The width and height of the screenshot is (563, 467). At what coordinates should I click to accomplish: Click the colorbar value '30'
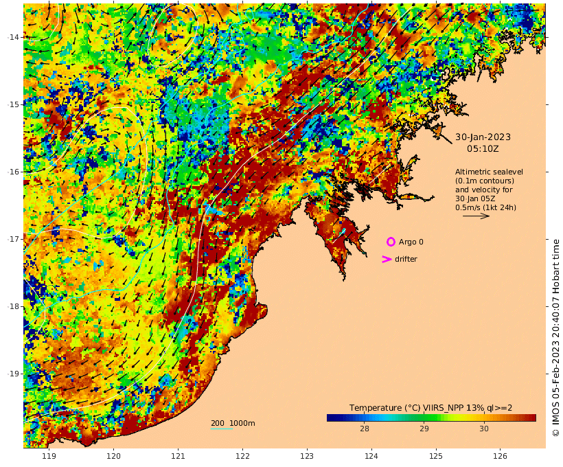click(x=483, y=429)
